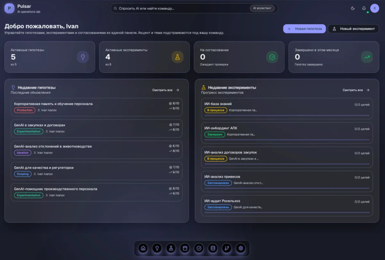Create a Новая гипотеза
Screen dimensions: 385x260
304,29
